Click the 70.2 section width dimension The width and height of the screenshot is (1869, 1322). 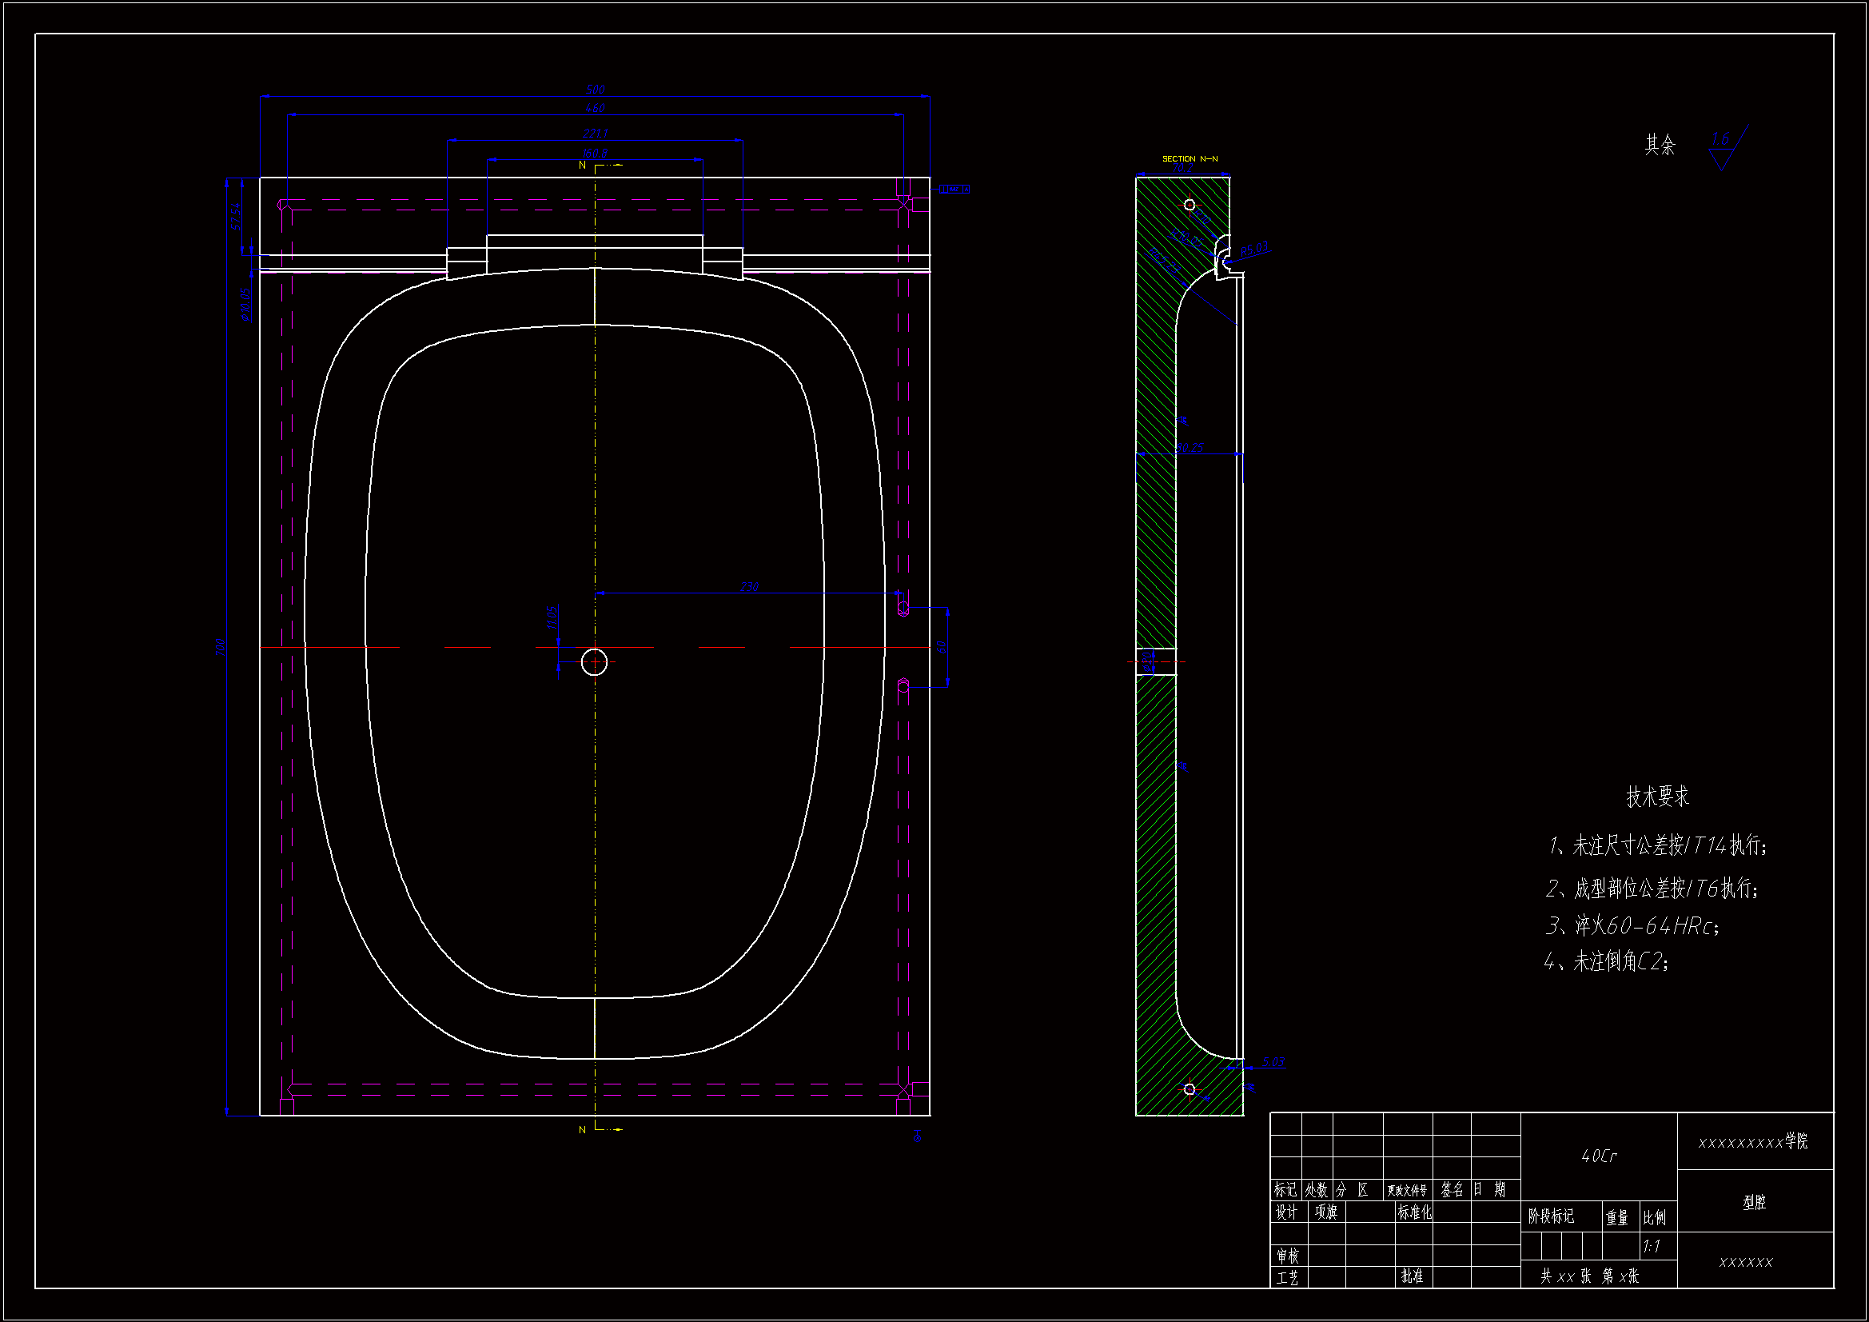(x=1182, y=168)
